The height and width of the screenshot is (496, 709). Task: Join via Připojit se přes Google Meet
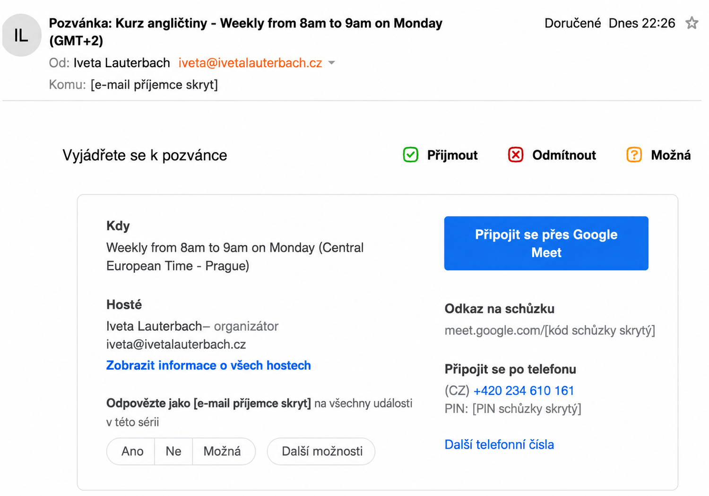click(546, 244)
